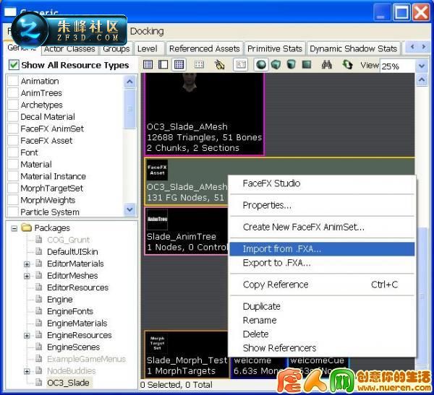Switch to list view mode icon
The image size is (434, 395).
click(148, 65)
